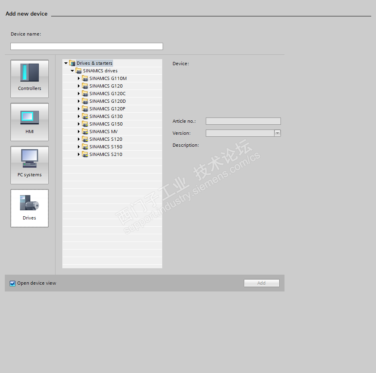Click the SINAMICS G110M folder icon

pos(85,78)
